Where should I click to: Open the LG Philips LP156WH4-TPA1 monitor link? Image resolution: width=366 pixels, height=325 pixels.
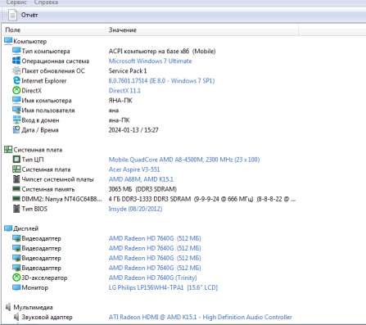(x=163, y=287)
